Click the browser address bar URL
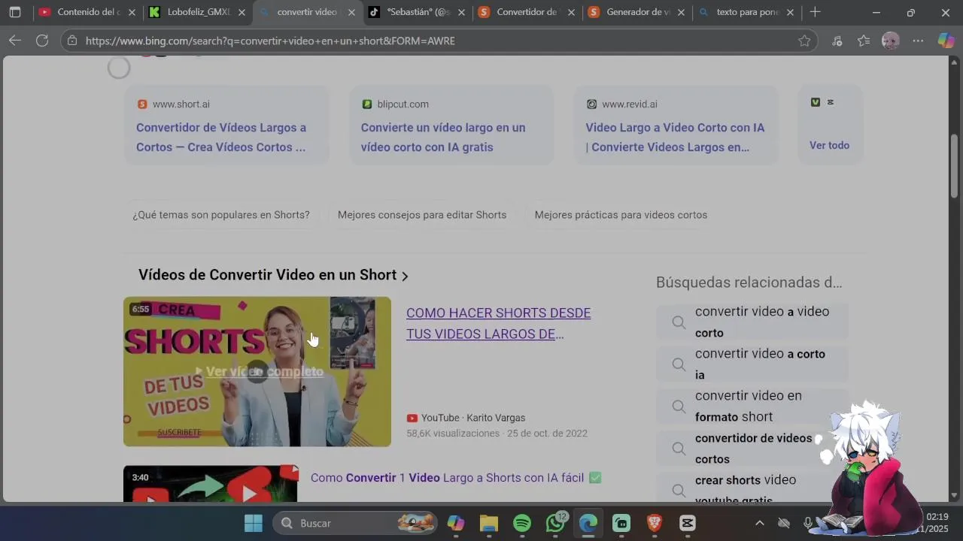The height and width of the screenshot is (541, 963). 270,41
